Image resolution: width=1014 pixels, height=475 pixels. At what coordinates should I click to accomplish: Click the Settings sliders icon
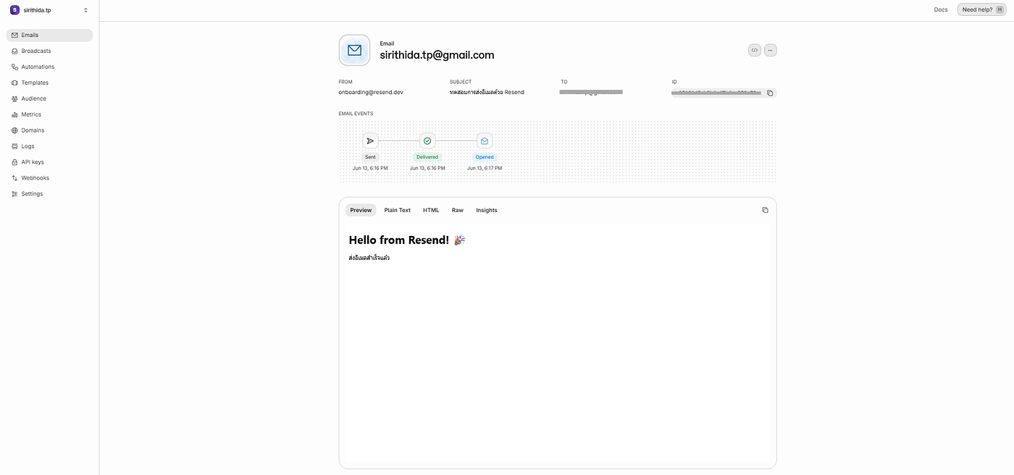[x=14, y=194]
